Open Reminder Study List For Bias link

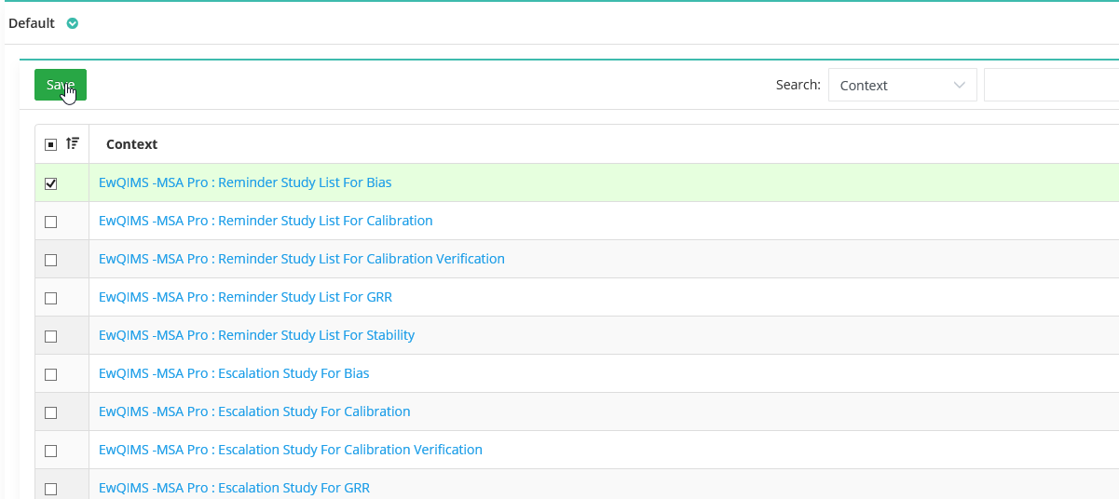pos(245,182)
